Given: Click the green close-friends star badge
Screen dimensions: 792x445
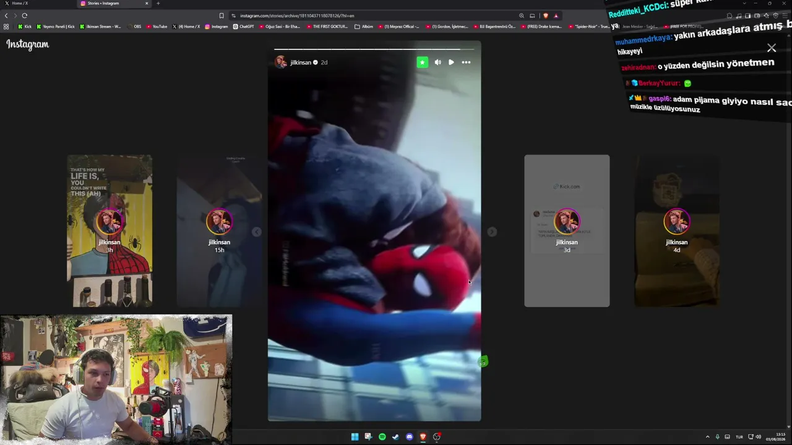Looking at the screenshot, I should (x=422, y=62).
